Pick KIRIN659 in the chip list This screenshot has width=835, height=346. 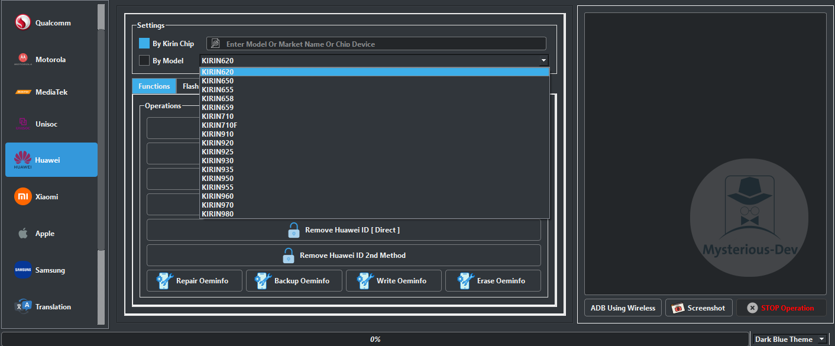click(x=374, y=108)
